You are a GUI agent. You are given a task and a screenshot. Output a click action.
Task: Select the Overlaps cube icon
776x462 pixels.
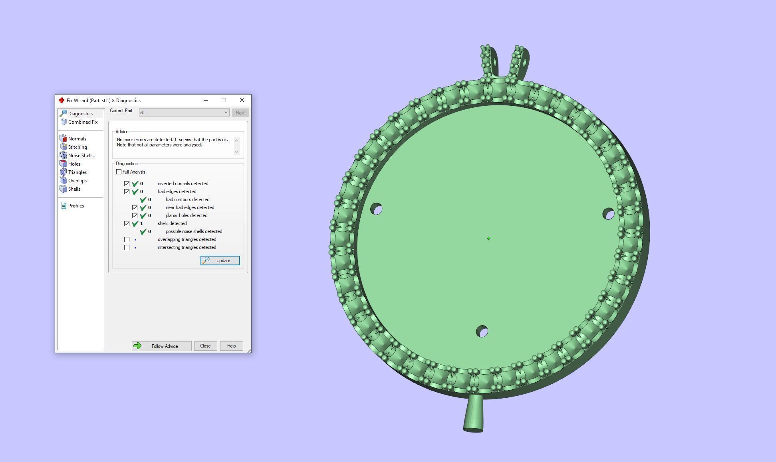click(x=63, y=180)
